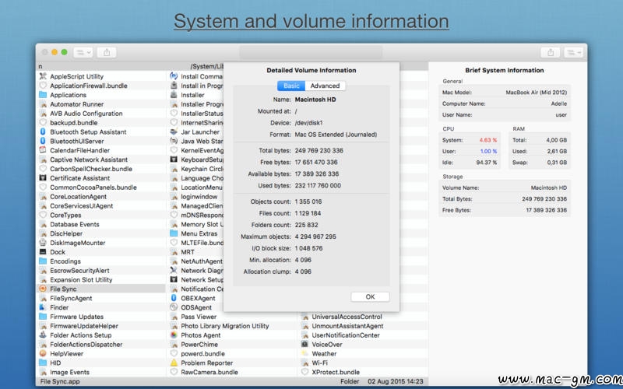623x389 pixels.
Task: Click the MacBook Air (Mid 2012) value
Action: tap(536, 92)
